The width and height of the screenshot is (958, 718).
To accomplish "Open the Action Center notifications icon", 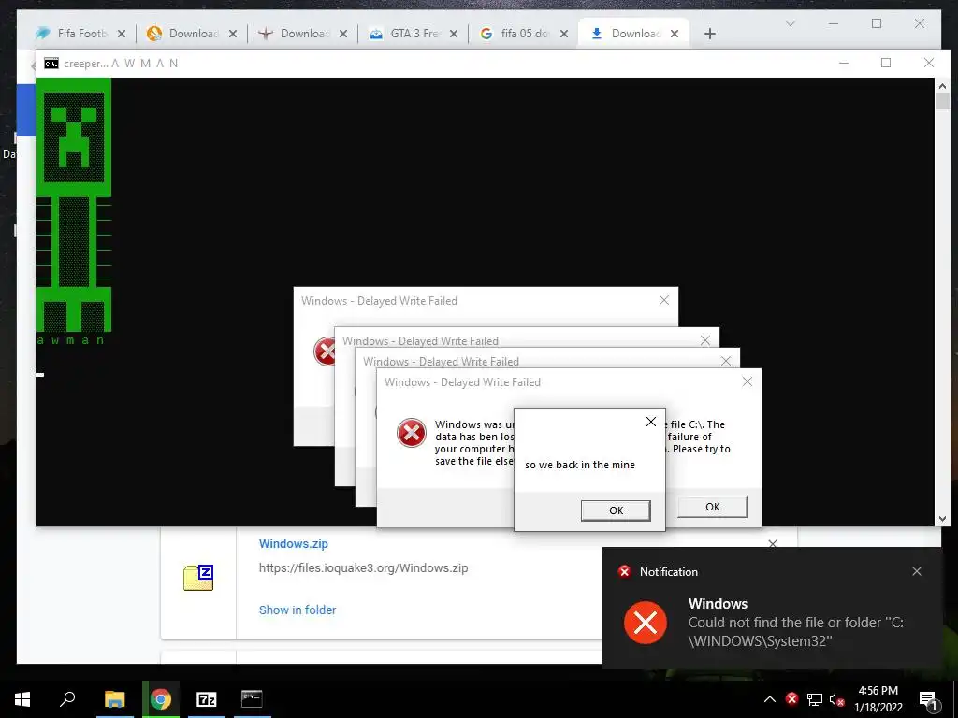I will [929, 700].
